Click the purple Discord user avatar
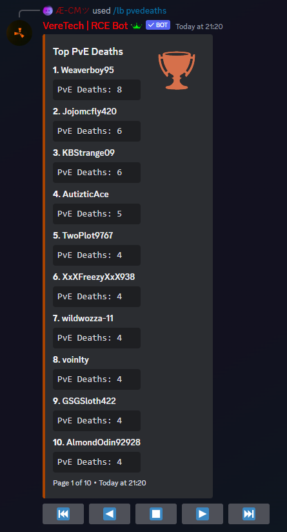287x532 pixels. pyautogui.click(x=48, y=10)
